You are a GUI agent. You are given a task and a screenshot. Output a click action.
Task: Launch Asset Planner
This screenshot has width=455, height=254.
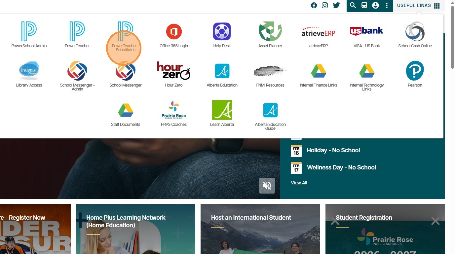(x=270, y=35)
